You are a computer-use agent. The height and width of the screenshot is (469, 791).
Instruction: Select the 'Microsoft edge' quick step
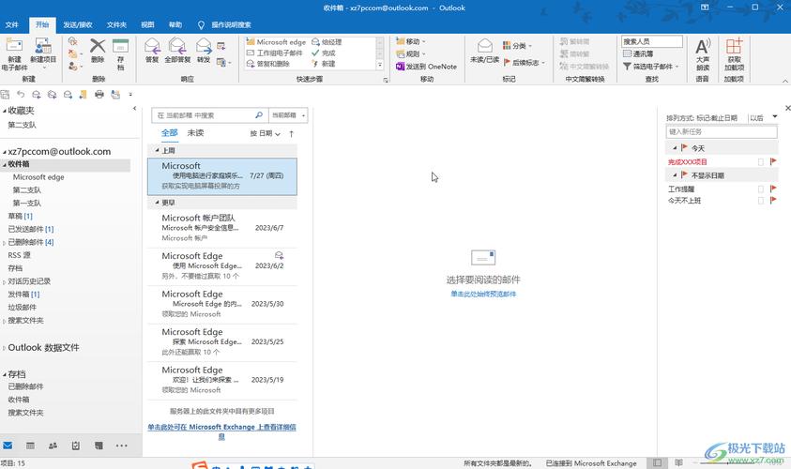coord(277,42)
